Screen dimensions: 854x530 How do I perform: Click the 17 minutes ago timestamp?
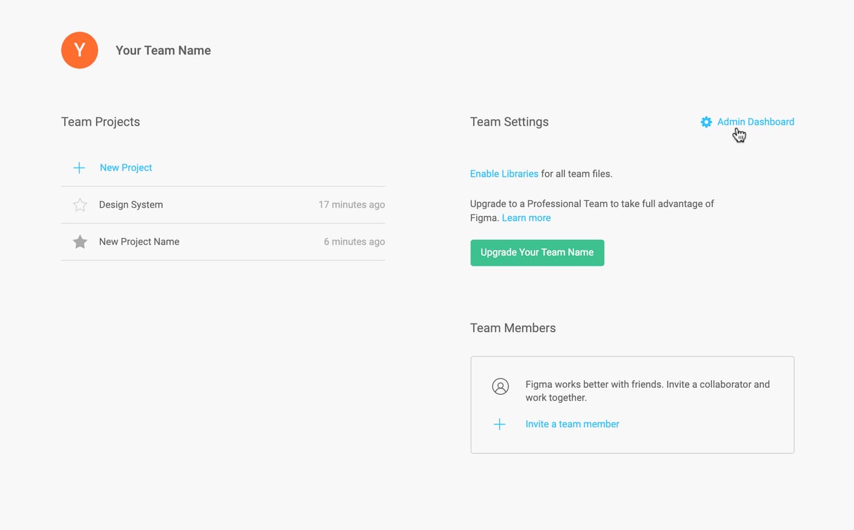(351, 205)
